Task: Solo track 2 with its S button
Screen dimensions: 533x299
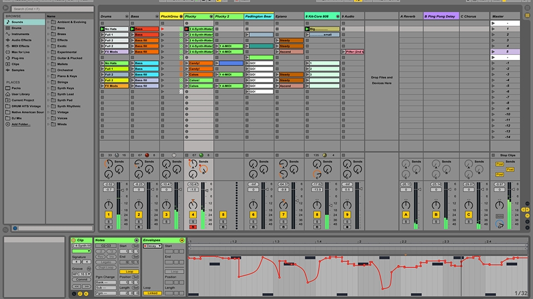Action: pyautogui.click(x=138, y=221)
